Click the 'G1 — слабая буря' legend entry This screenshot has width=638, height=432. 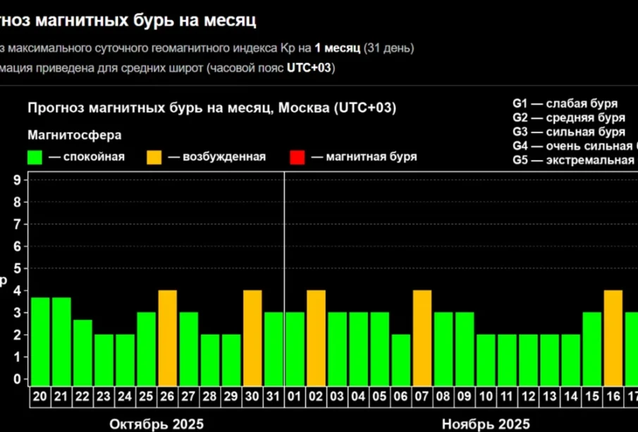pyautogui.click(x=565, y=104)
